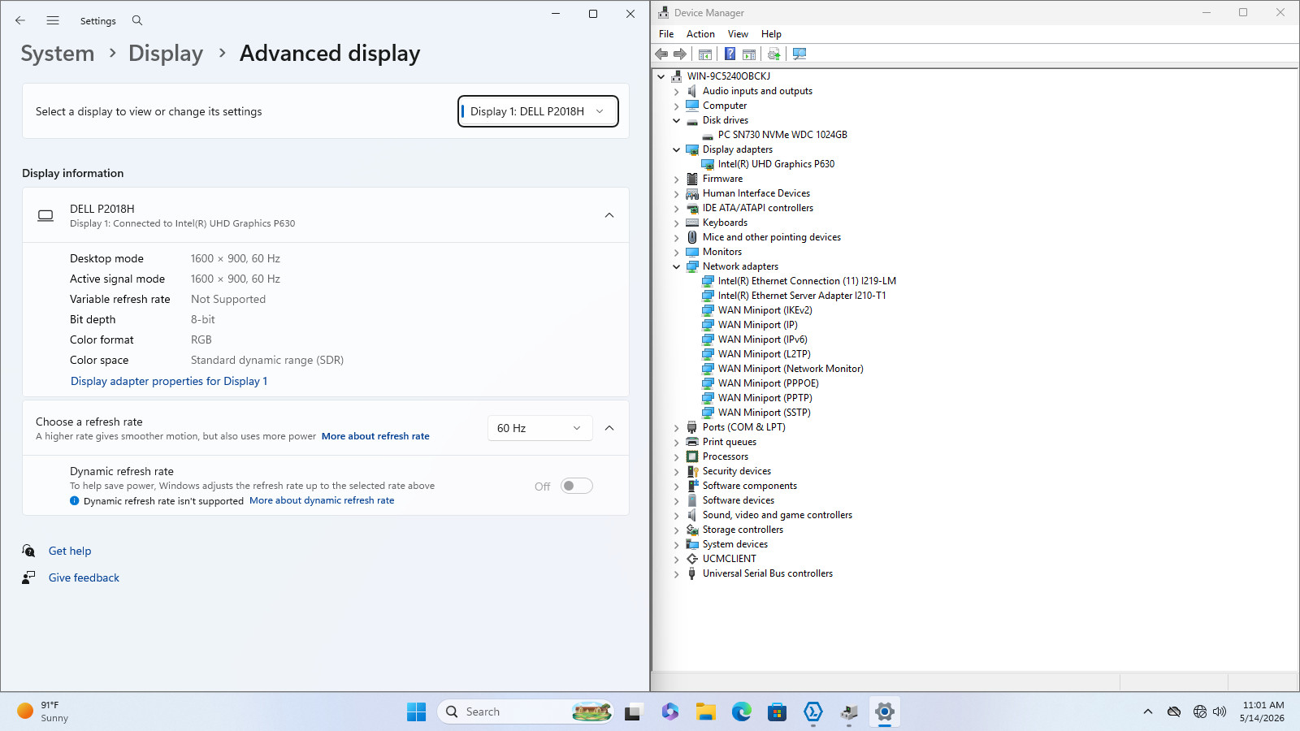Open weather widget showing 91°F Sunny
The width and height of the screenshot is (1300, 731).
45,712
